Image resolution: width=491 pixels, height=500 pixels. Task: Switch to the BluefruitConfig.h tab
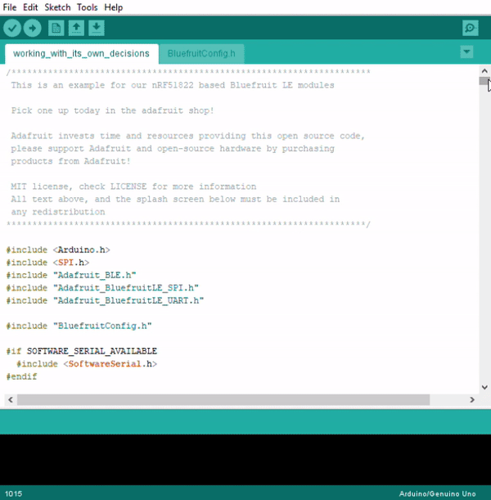coord(201,54)
